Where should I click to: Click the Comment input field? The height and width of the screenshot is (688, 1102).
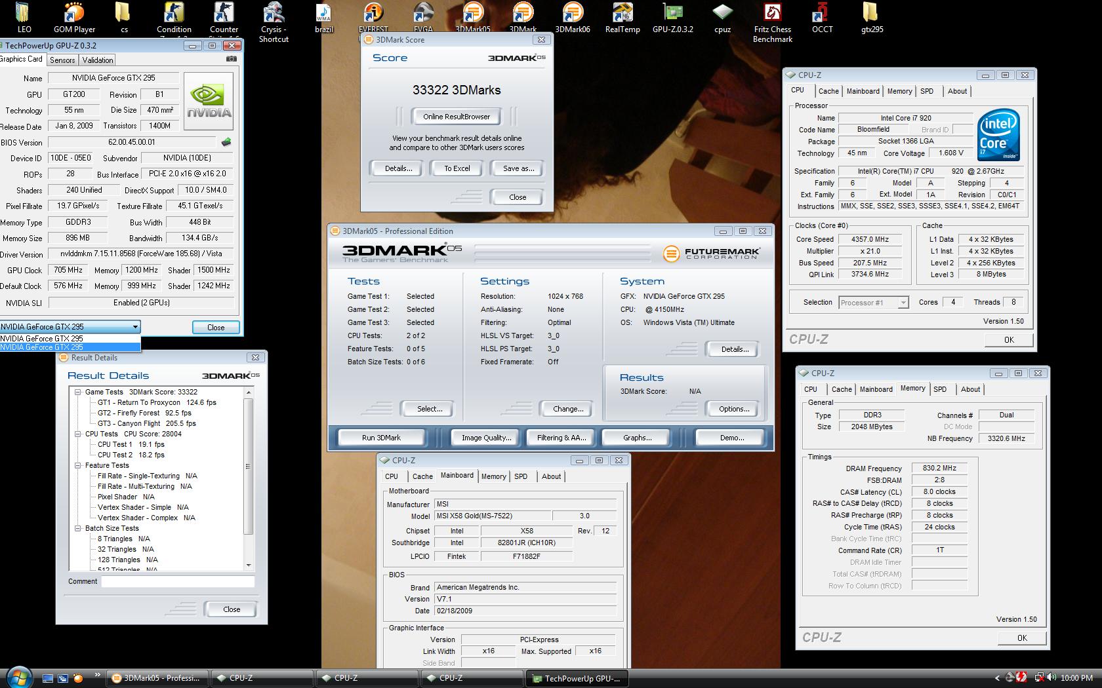178,581
